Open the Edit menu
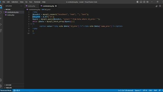Image resolution: width=163 pixels, height=92 pixels. pyautogui.click(x=8, y=2)
